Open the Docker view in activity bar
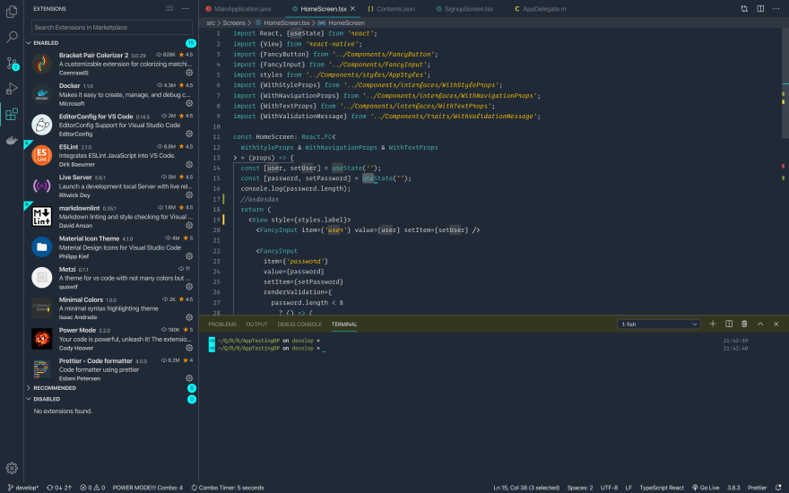 point(12,141)
